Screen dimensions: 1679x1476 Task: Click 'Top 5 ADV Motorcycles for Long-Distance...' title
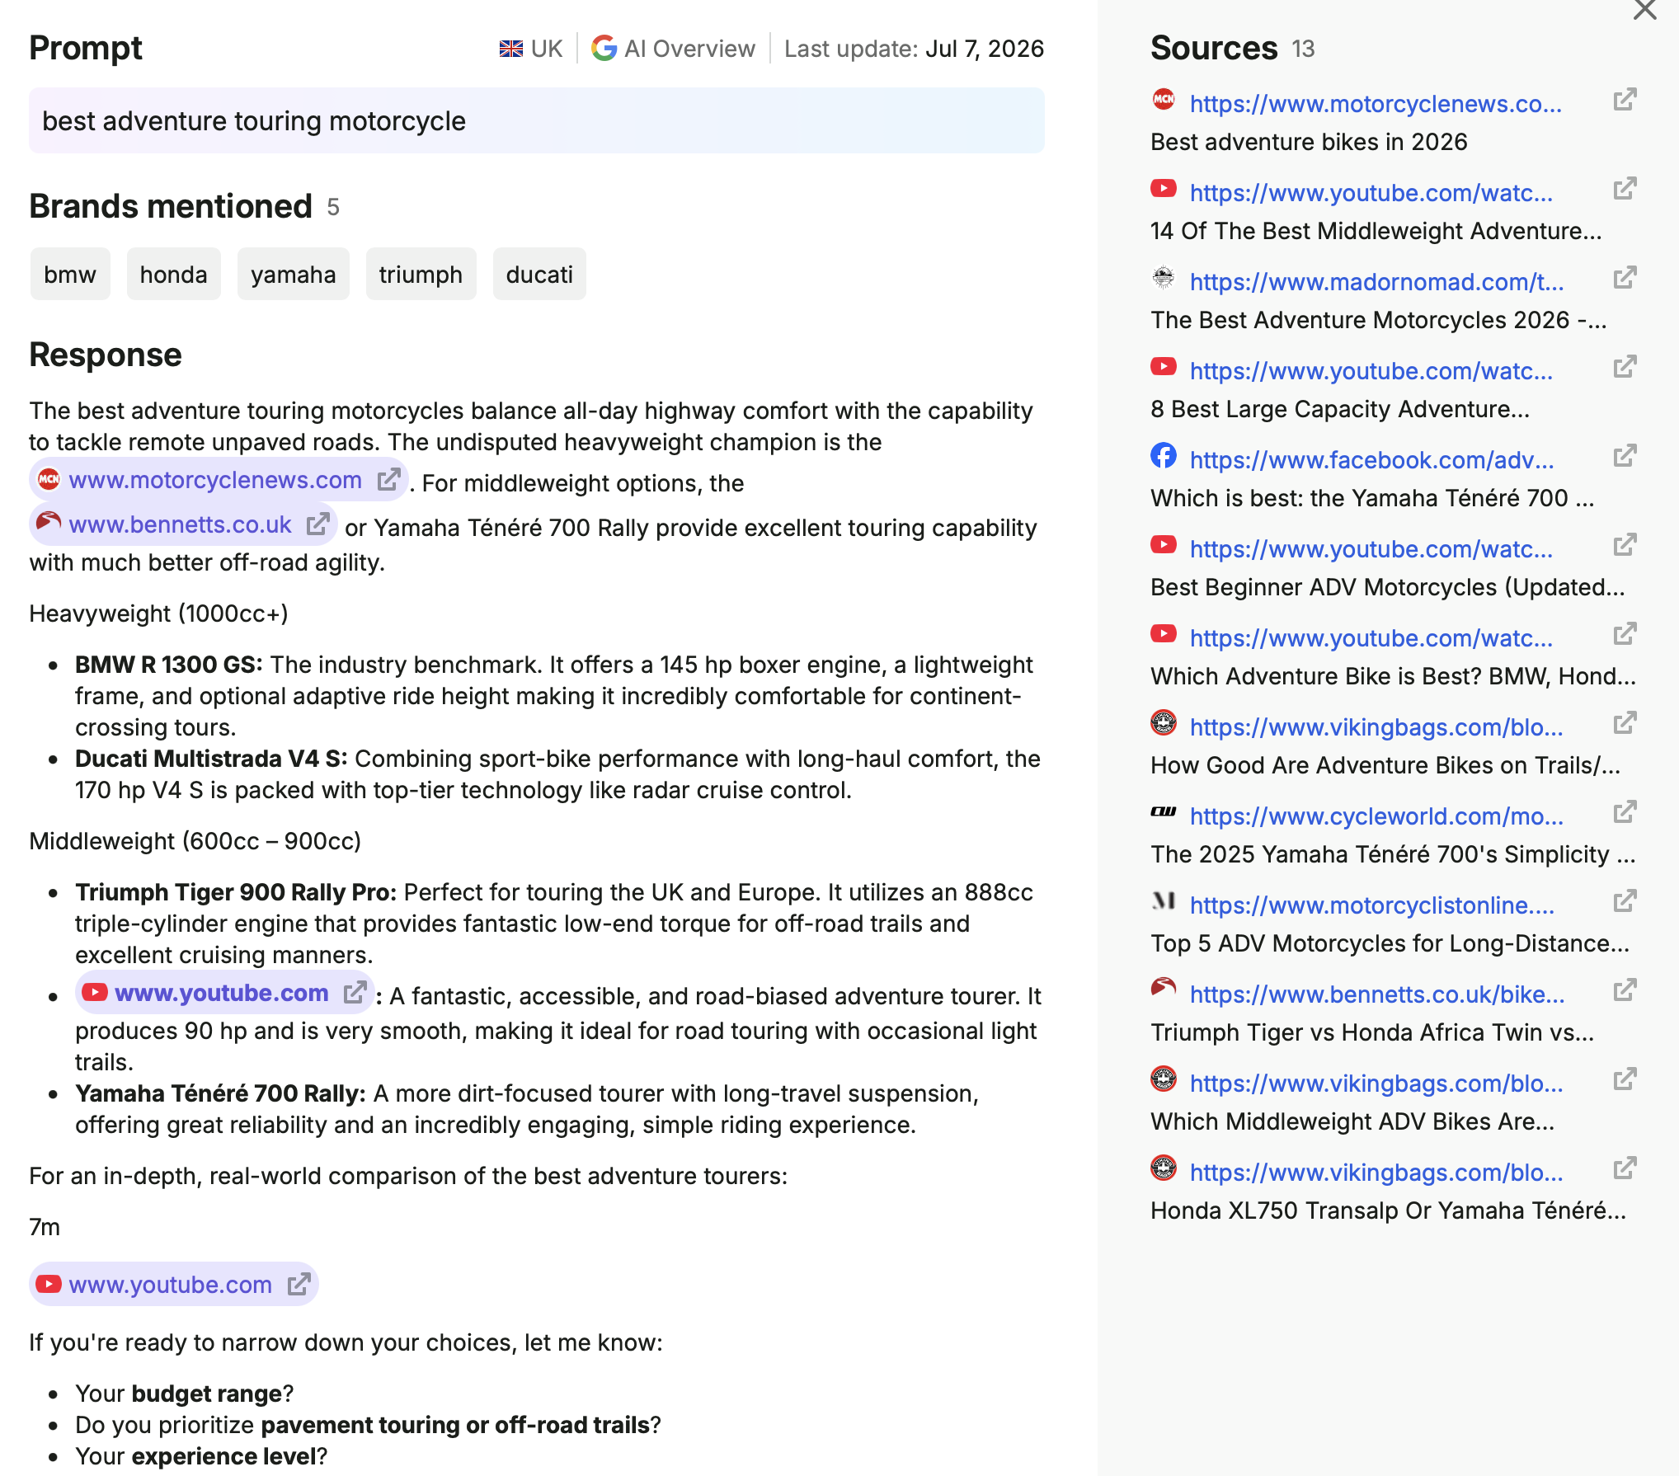click(1390, 943)
